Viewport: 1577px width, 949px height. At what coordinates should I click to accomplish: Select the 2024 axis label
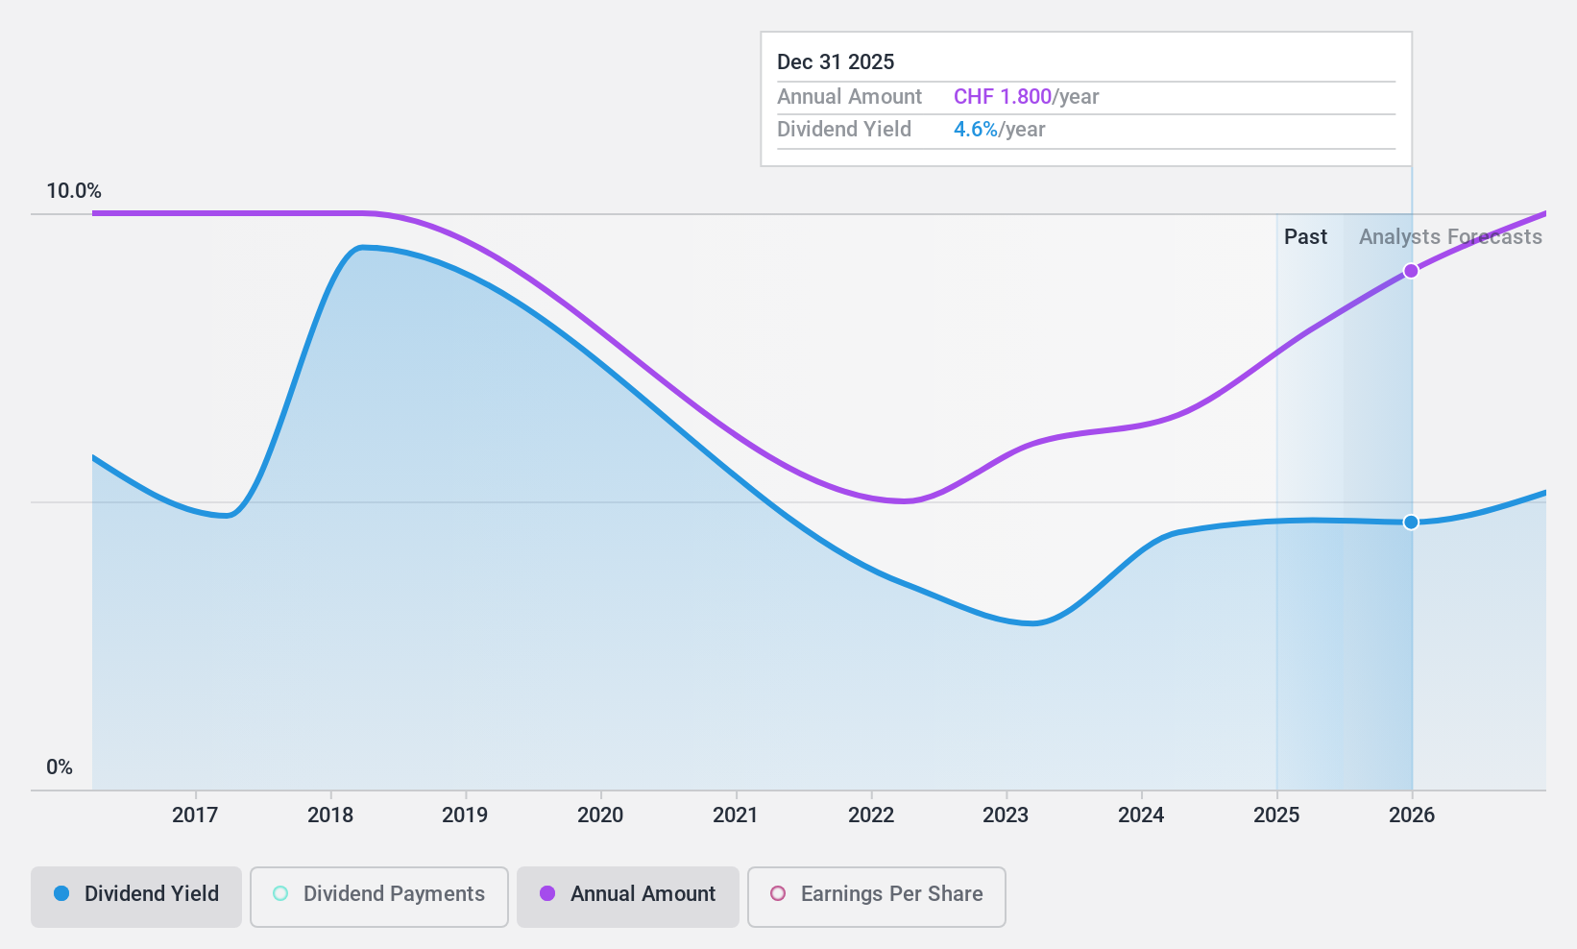coord(1141,815)
